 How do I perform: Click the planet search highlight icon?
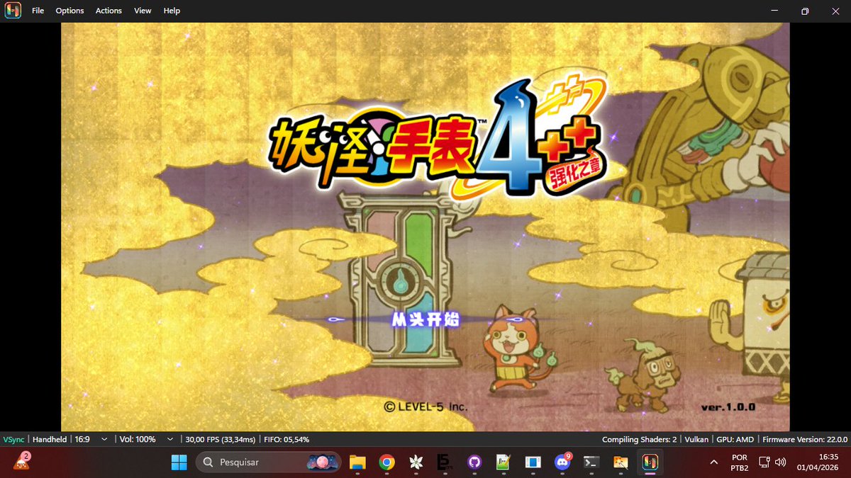pyautogui.click(x=323, y=462)
